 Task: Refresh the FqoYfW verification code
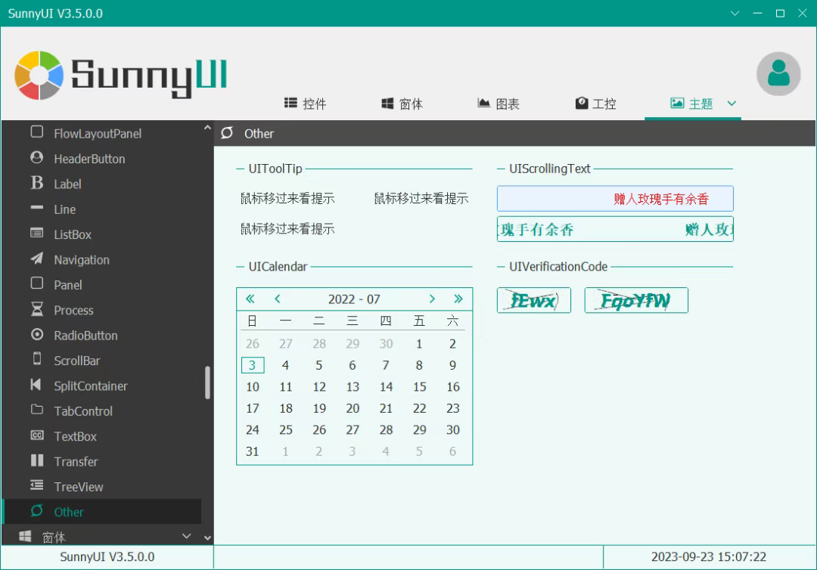pos(635,300)
